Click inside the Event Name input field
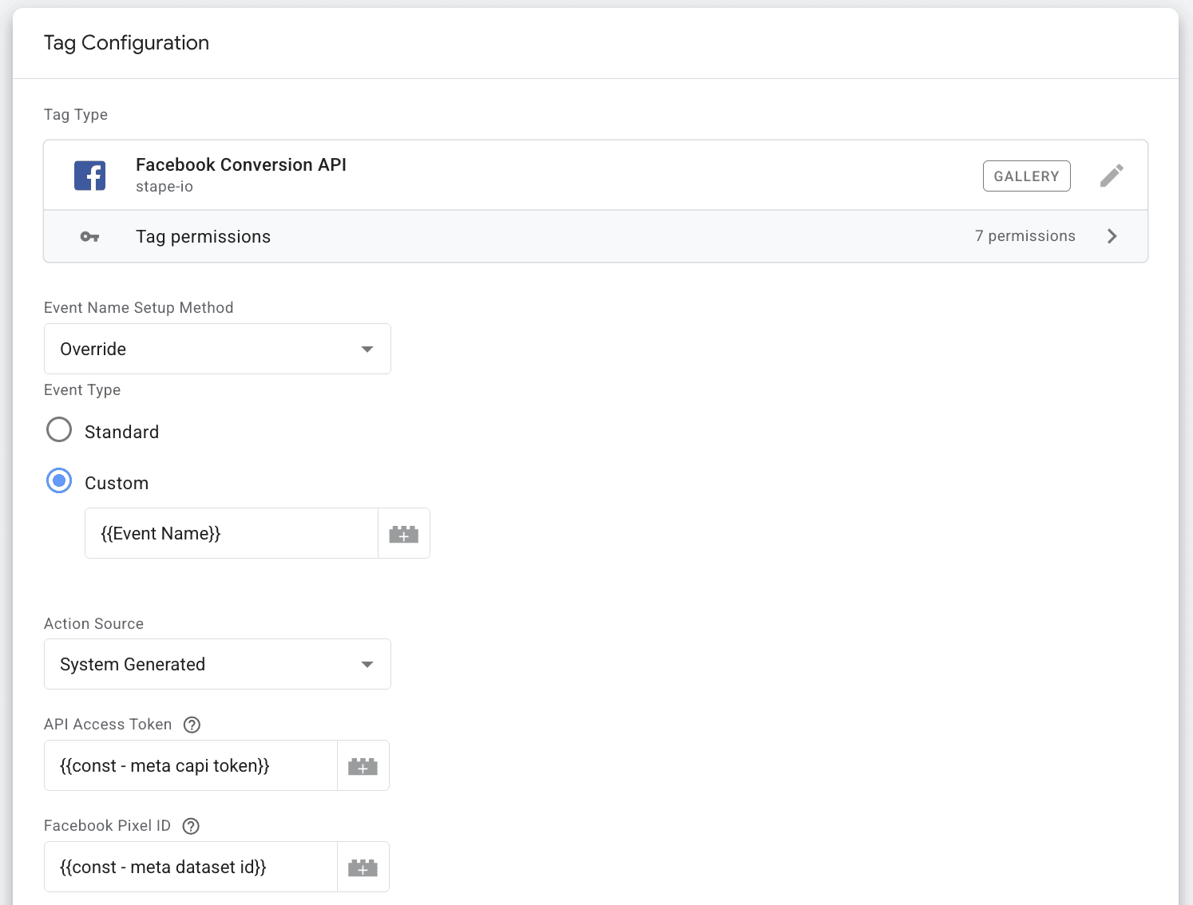 [x=230, y=533]
